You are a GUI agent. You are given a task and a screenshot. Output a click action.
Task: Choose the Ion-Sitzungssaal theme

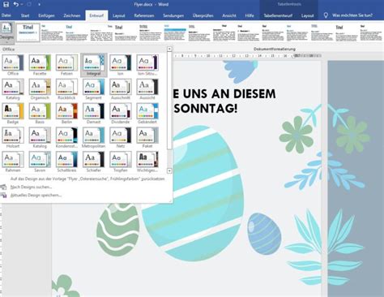point(147,65)
